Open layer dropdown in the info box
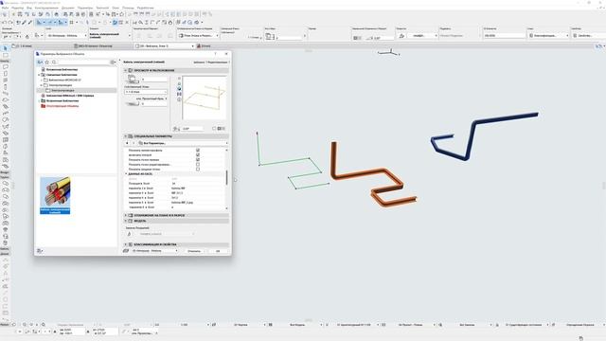The width and height of the screenshot is (606, 341). 66,36
